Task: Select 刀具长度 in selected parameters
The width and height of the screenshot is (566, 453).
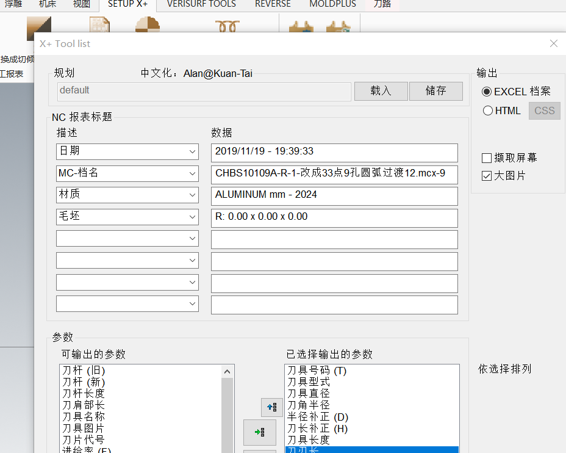Action: click(309, 440)
